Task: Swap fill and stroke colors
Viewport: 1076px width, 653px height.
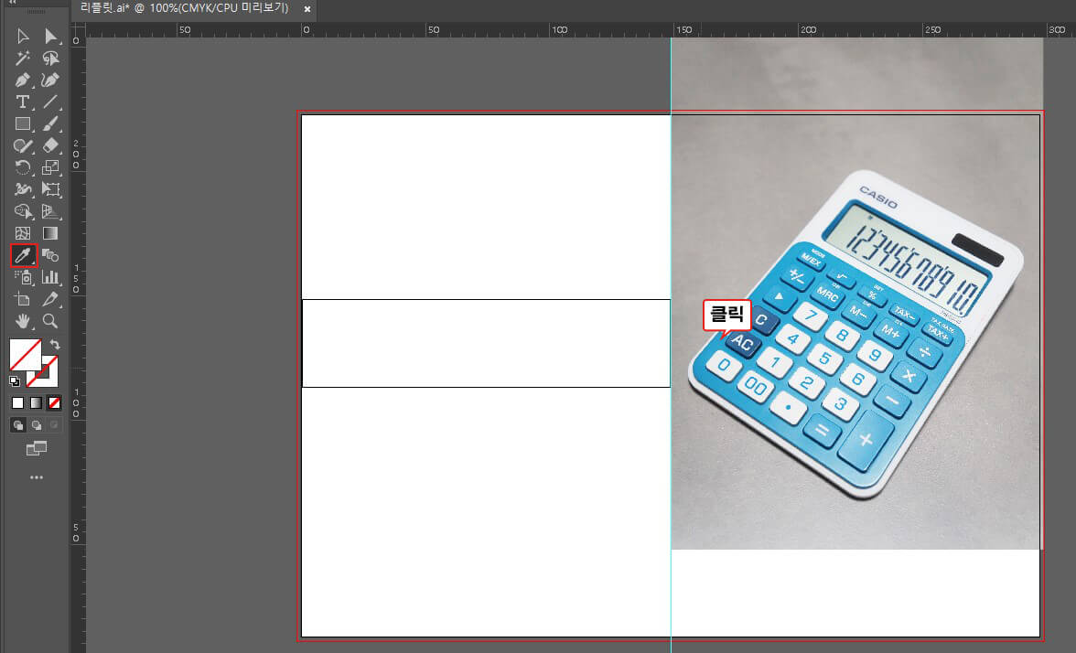Action: point(55,344)
